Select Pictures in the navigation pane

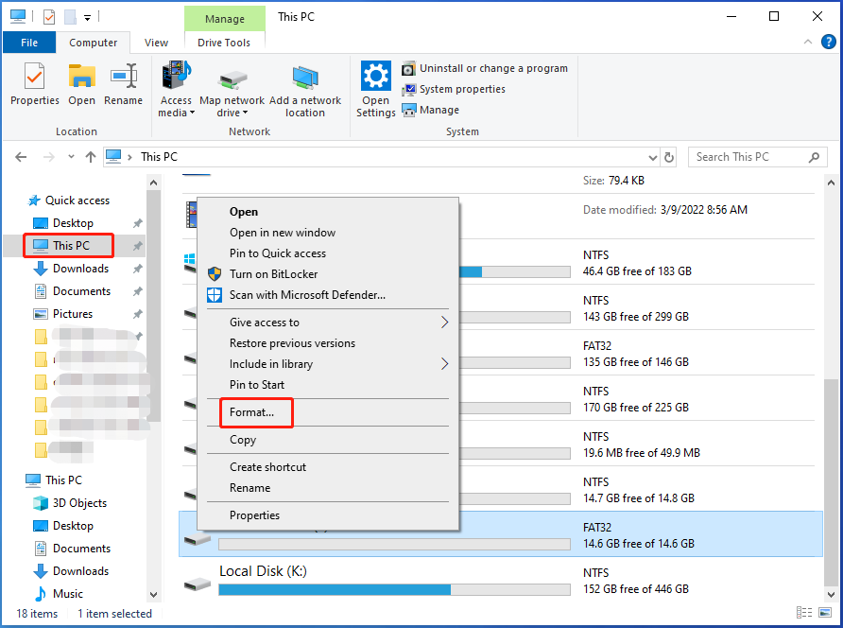[63, 314]
